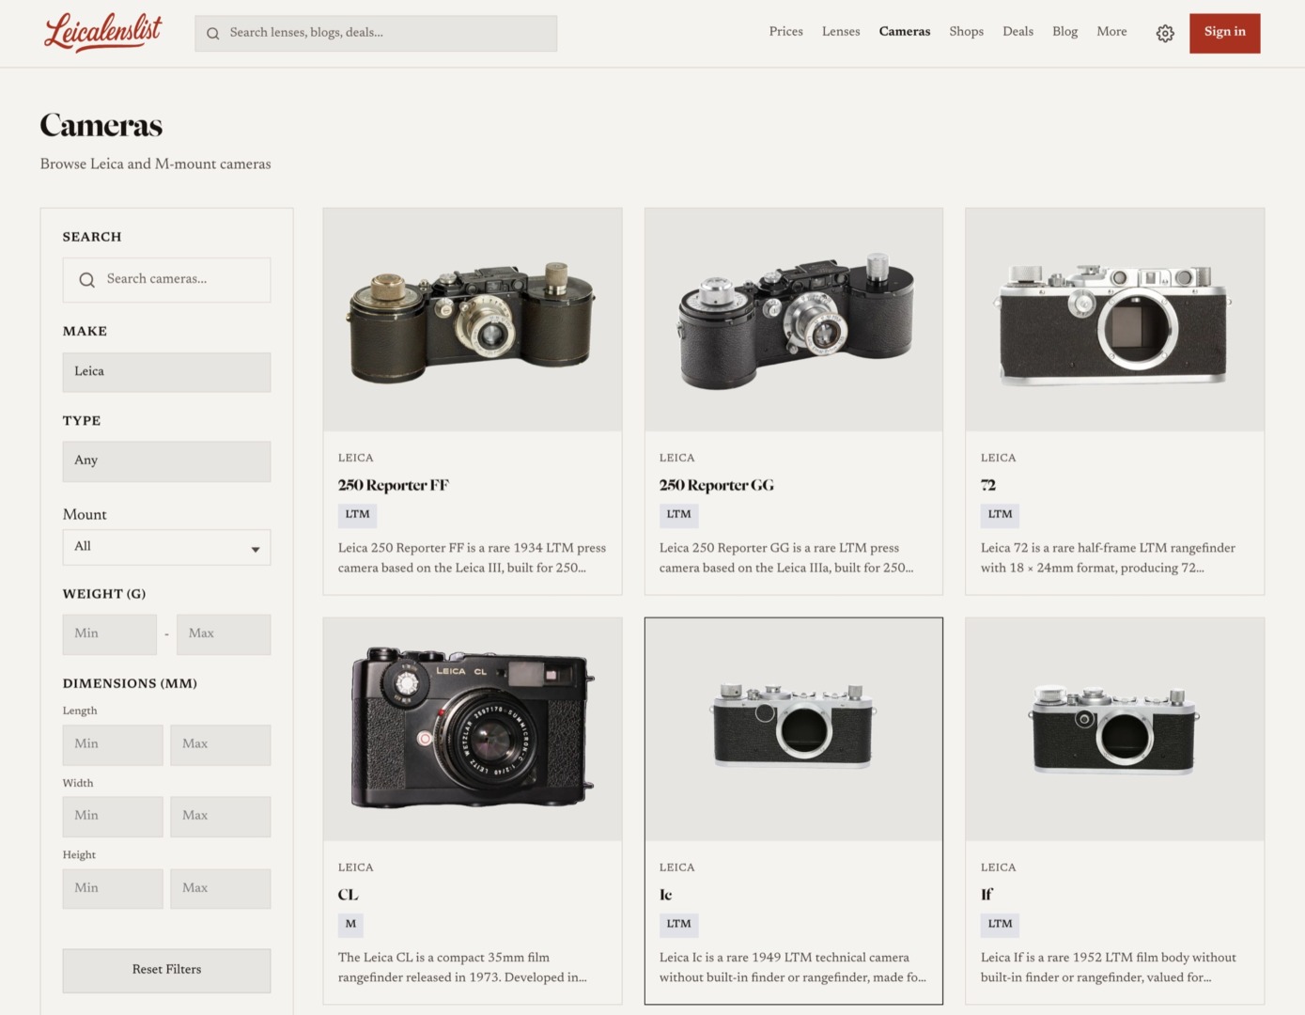Open the 250 Reporter GG title link

pos(717,485)
